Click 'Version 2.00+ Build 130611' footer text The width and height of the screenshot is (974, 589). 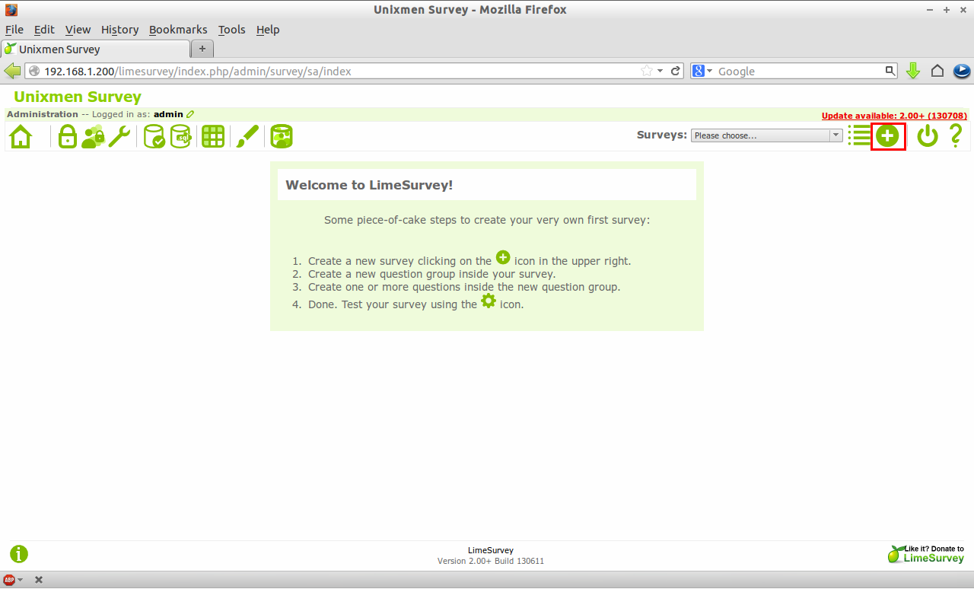tap(491, 561)
